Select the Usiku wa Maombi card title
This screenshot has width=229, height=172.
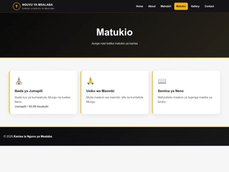pyautogui.click(x=100, y=91)
